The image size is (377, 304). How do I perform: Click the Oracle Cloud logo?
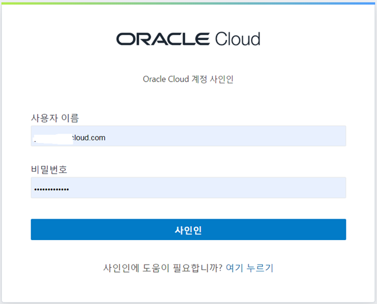pyautogui.click(x=188, y=39)
